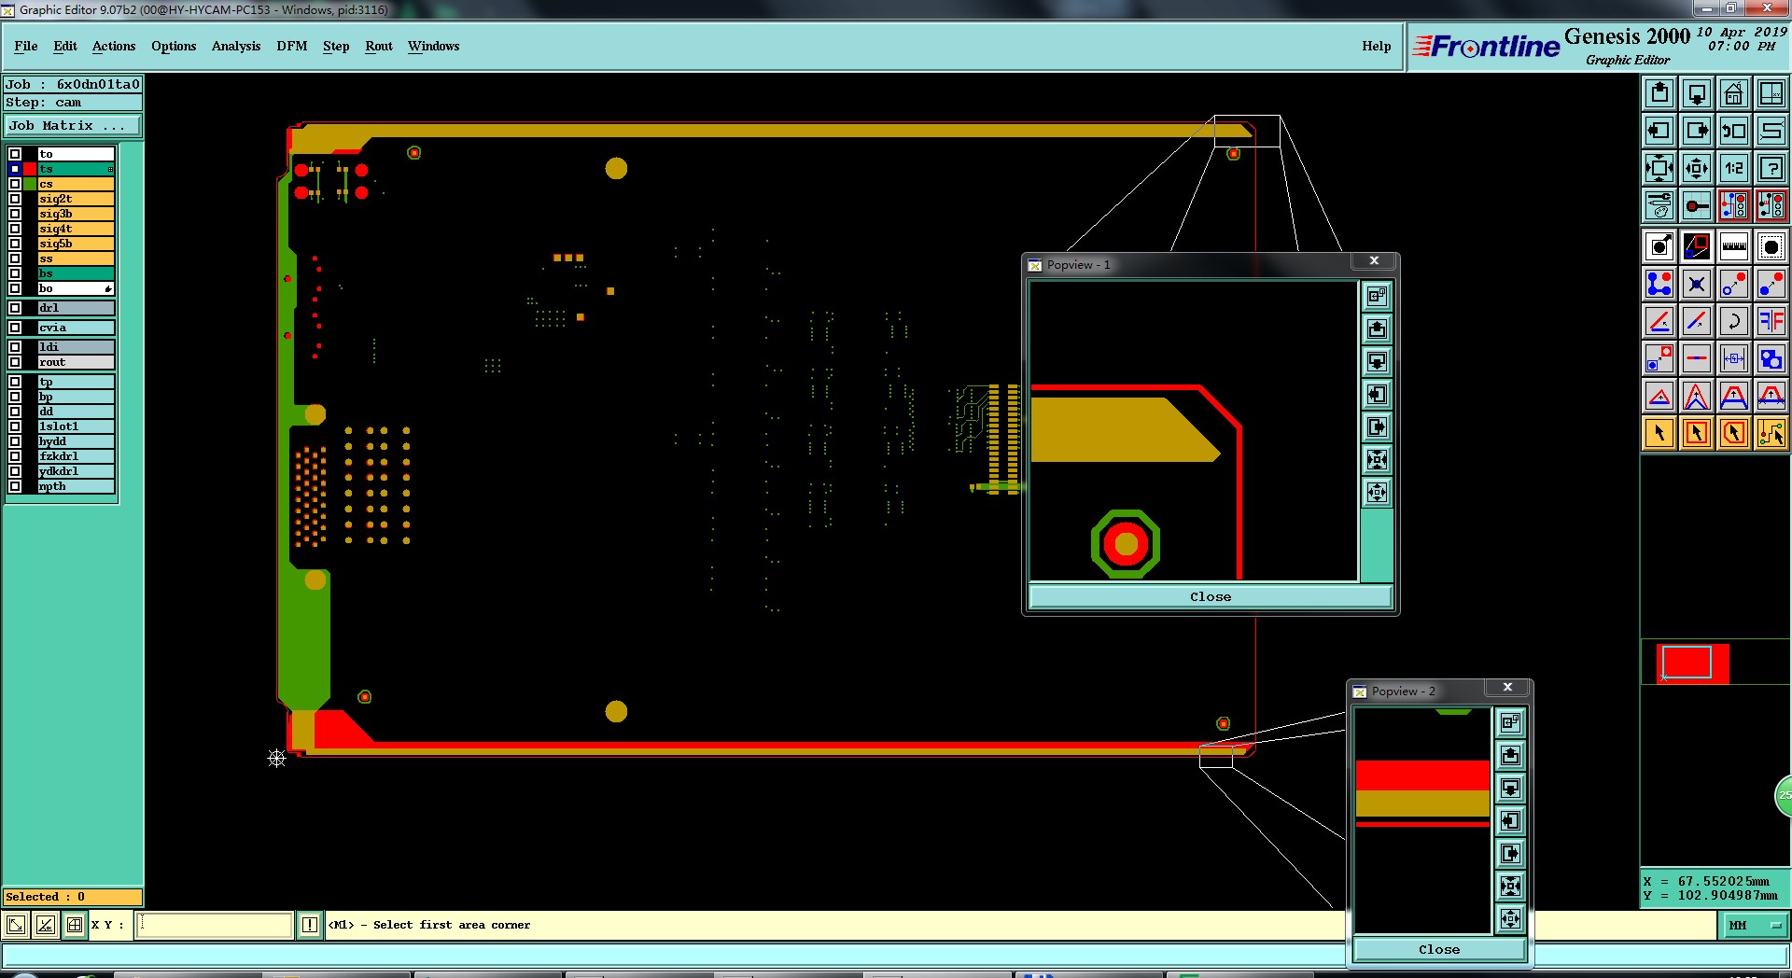
Task: Click Close button in Popview 2
Action: (x=1439, y=949)
